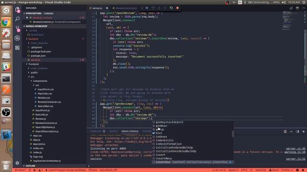Collapse the components folder
307x172 pixels.
[40, 81]
